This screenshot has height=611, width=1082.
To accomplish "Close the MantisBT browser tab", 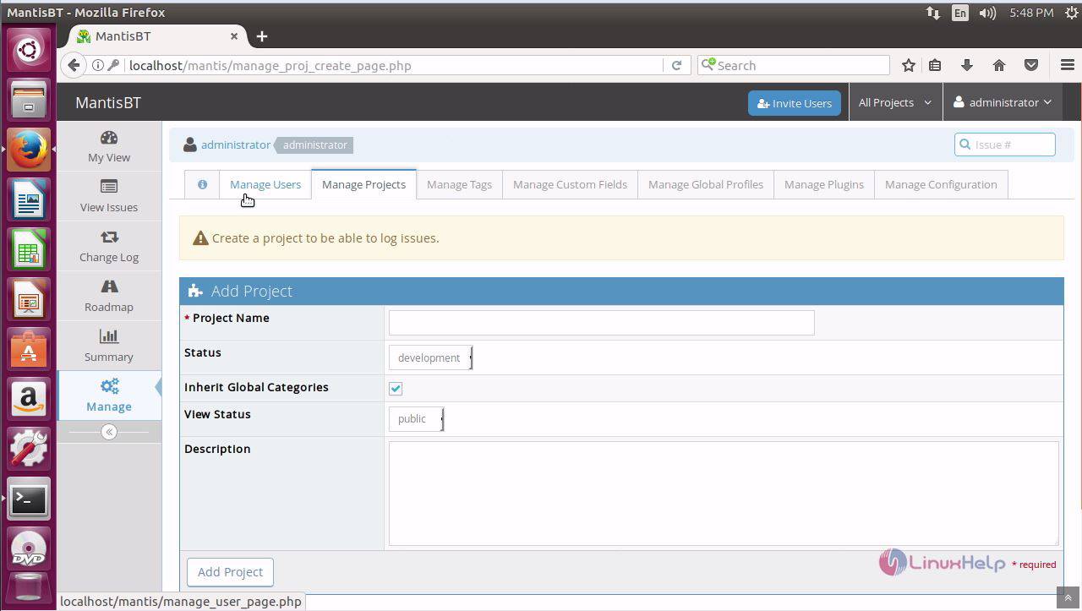I will pyautogui.click(x=234, y=36).
